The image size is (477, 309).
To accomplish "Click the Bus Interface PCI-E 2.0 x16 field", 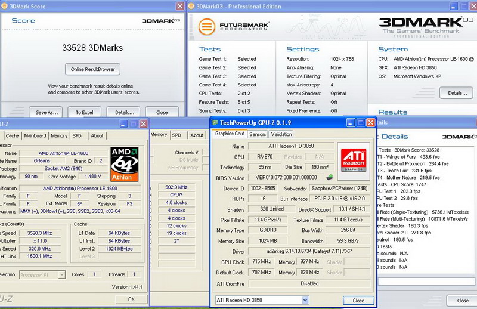I will [x=340, y=199].
